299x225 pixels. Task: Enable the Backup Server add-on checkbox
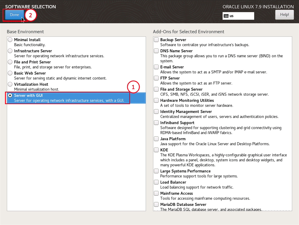tap(156, 40)
